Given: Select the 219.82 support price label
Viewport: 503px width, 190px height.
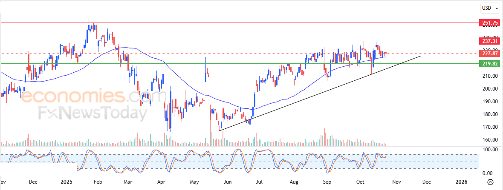Looking at the screenshot, I should coord(489,63).
